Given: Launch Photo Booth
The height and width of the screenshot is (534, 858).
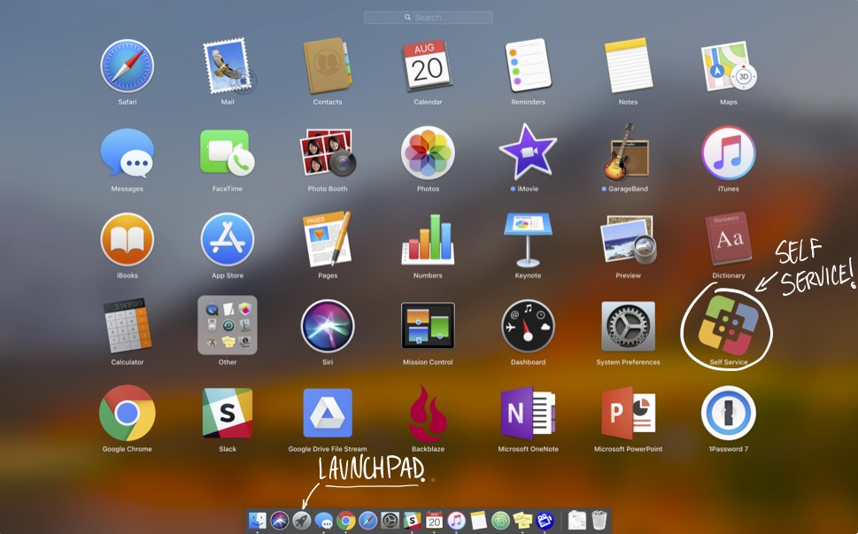Looking at the screenshot, I should 327,153.
